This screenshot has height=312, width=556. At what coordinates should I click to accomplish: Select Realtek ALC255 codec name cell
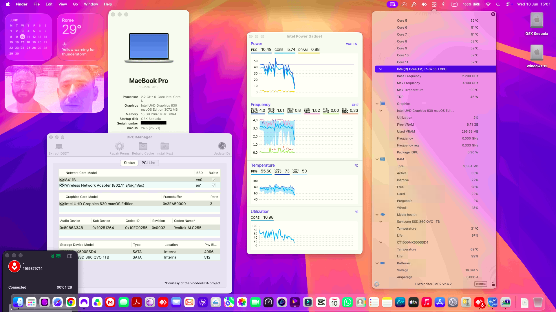[187, 228]
